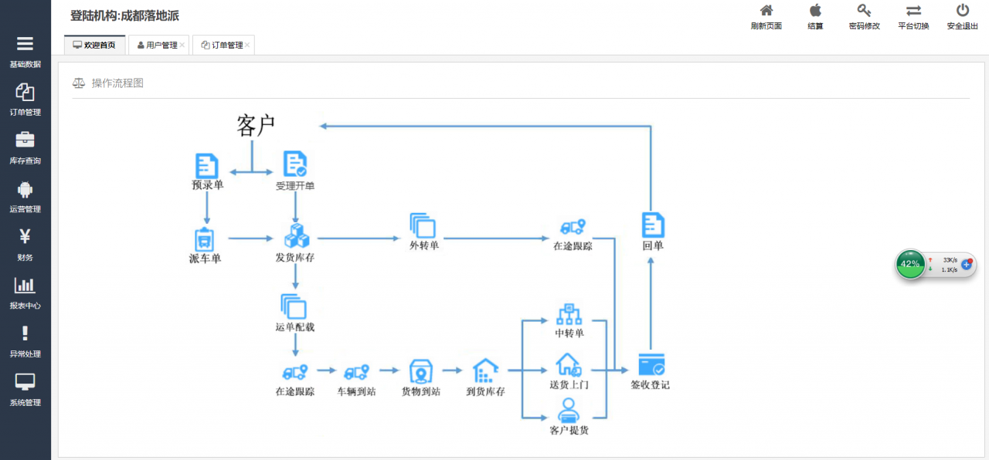Click the 安全退出 power button
The width and height of the screenshot is (989, 460).
point(963,17)
